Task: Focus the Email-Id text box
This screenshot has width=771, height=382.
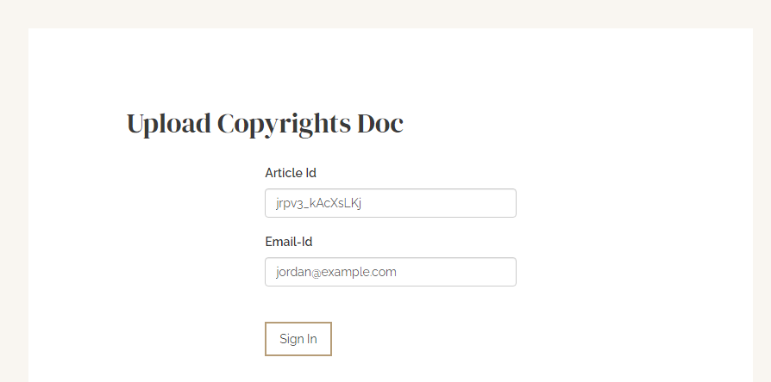Action: click(x=391, y=272)
